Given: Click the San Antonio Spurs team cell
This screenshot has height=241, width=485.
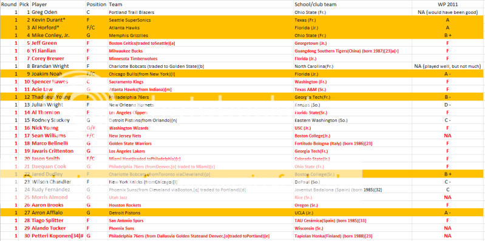Looking at the screenshot, I should tap(201, 220).
